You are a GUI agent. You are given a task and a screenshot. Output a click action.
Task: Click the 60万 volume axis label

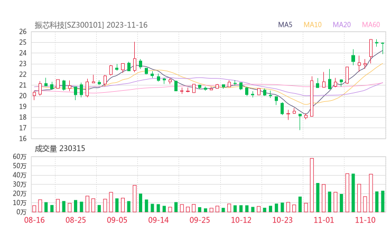(20, 157)
